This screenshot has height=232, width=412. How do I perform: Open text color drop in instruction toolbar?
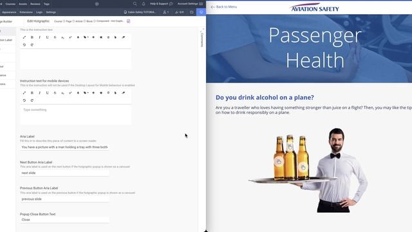coord(78,37)
